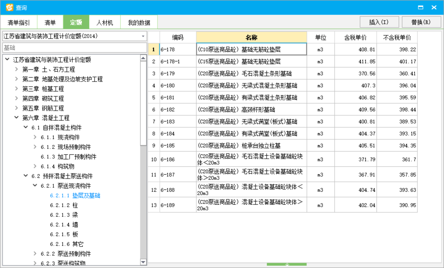Click the tree scrollbar down arrow
Viewport: 444px width, 268px height.
(x=143, y=262)
